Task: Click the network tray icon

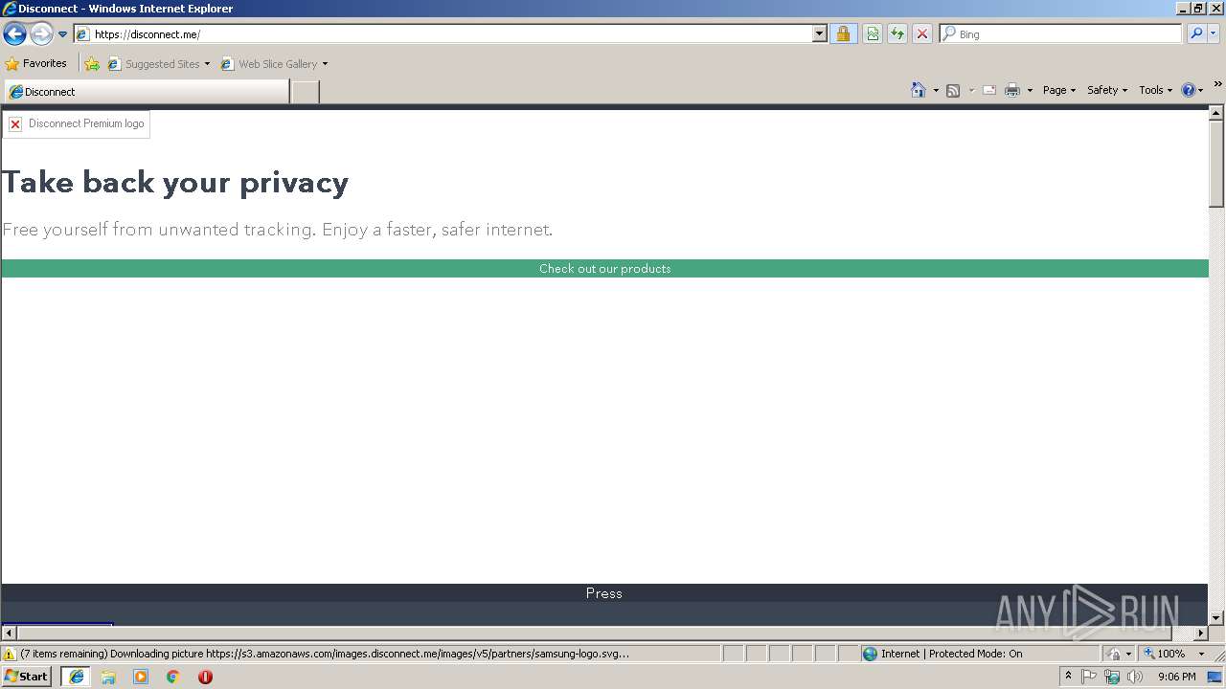Action: click(x=1112, y=677)
